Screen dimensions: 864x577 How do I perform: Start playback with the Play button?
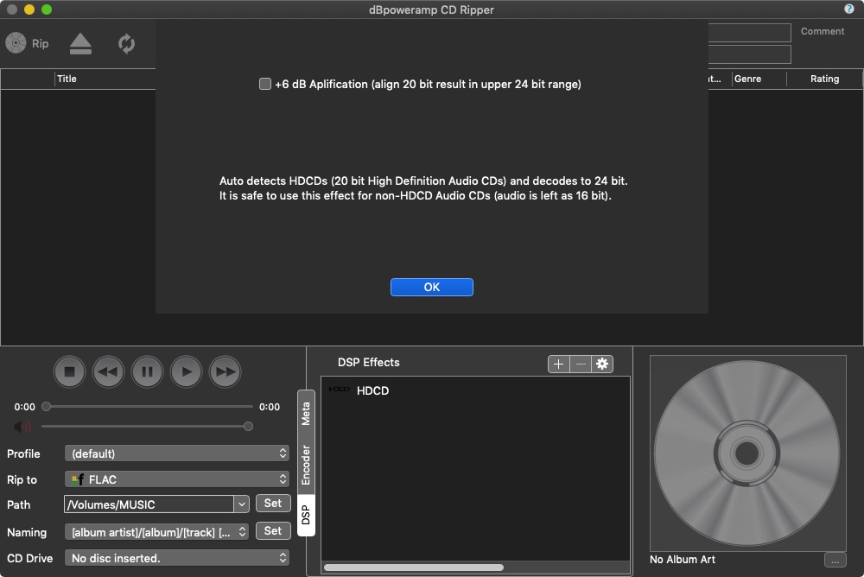tap(186, 371)
